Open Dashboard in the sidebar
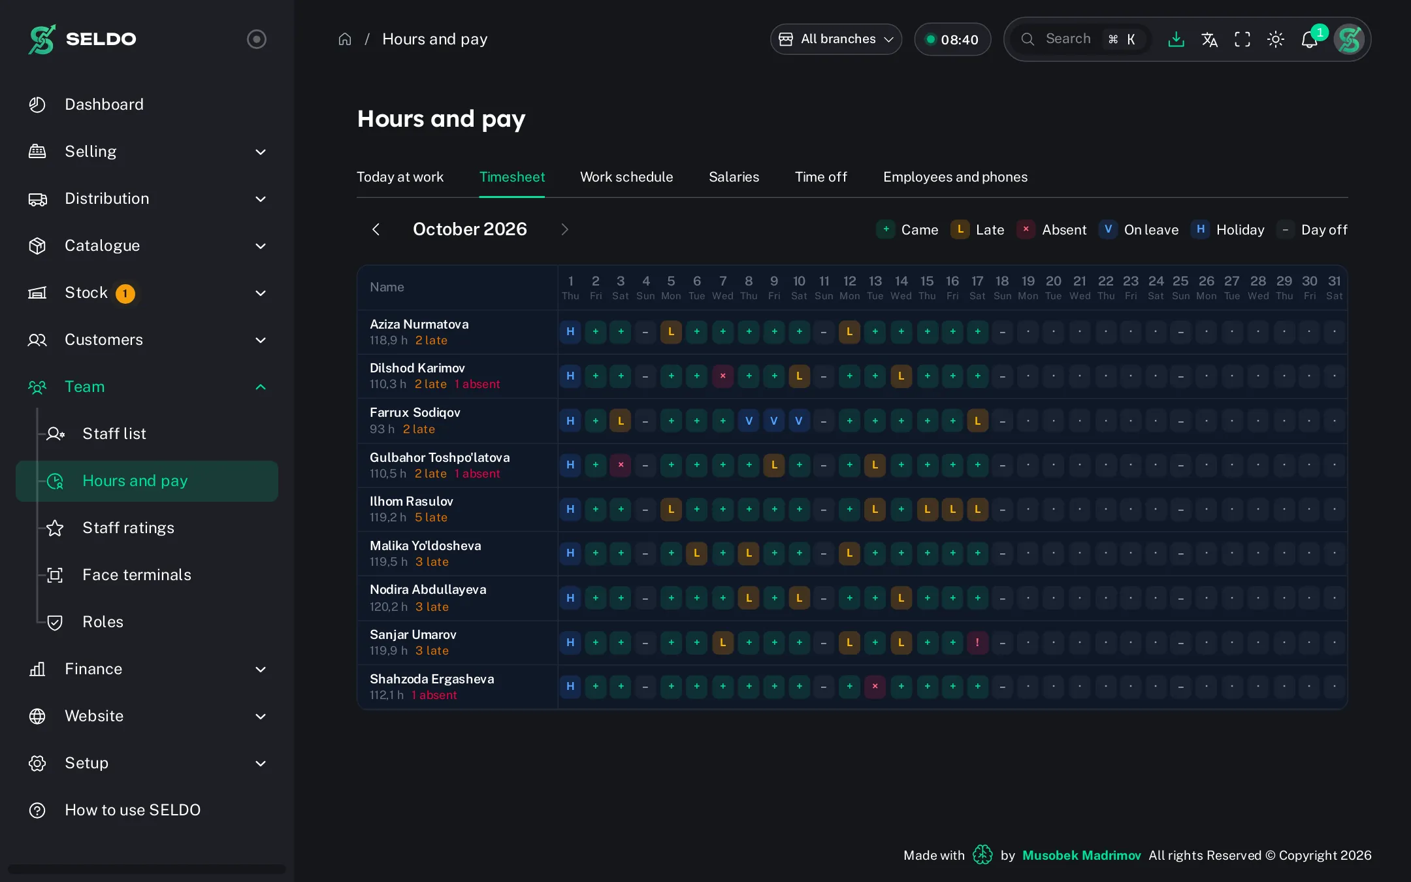The image size is (1411, 882). 147,105
